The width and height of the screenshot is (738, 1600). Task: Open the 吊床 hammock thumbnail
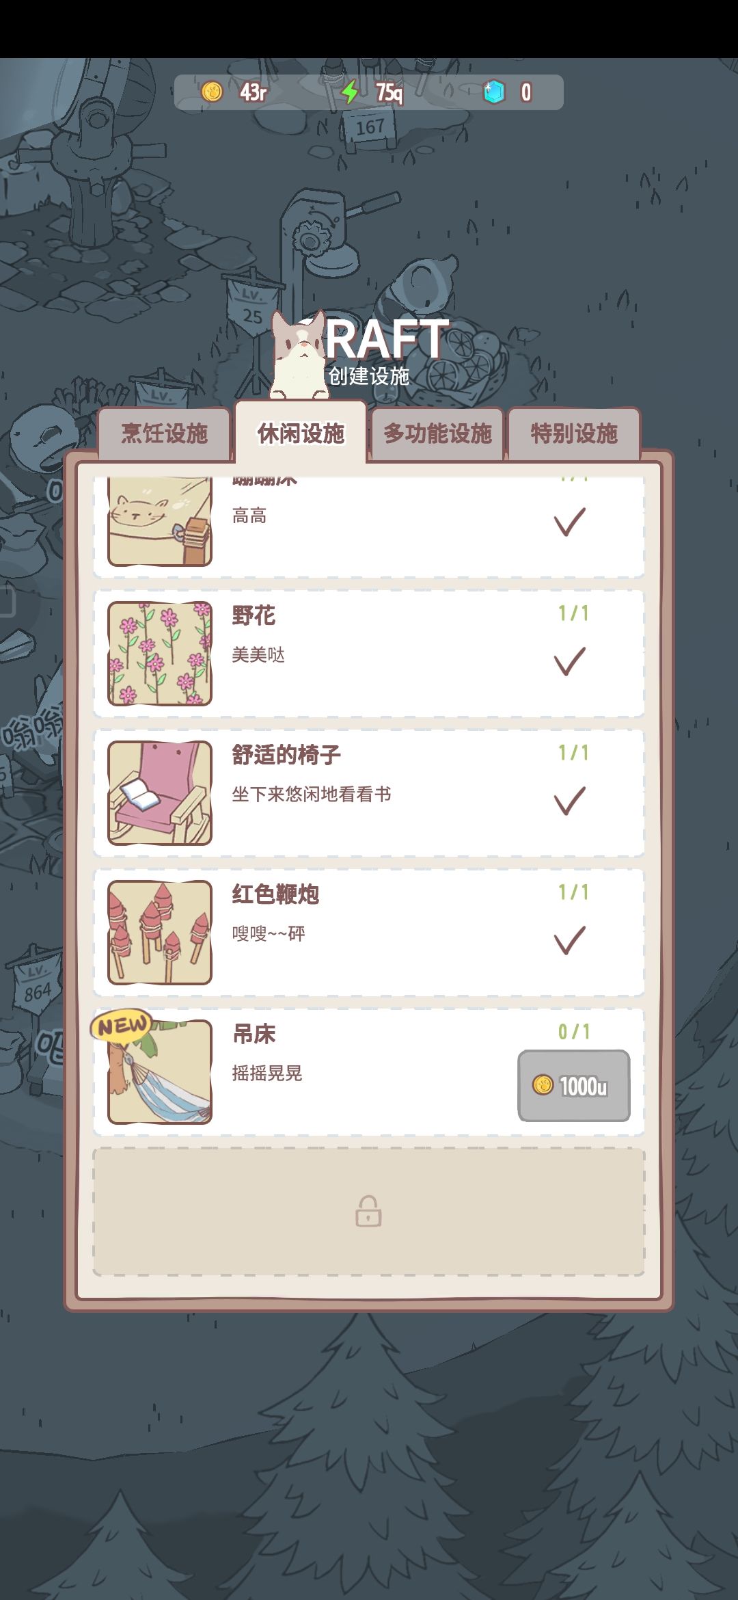click(x=160, y=1072)
